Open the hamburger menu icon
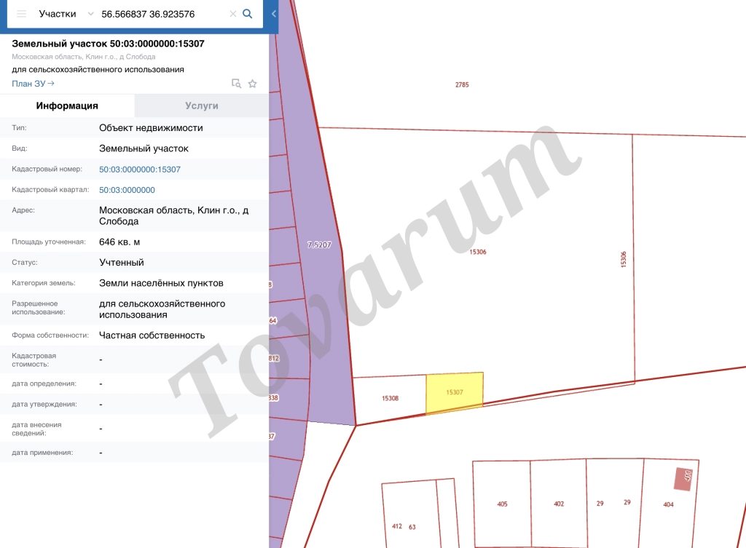Image resolution: width=746 pixels, height=548 pixels. tap(21, 14)
